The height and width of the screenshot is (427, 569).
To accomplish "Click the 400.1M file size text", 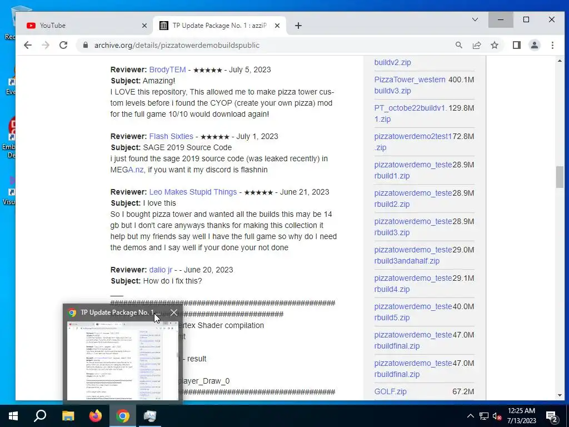I will pos(461,80).
